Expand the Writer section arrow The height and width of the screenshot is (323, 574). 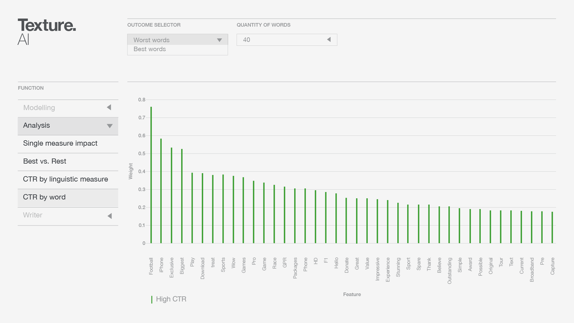tap(110, 216)
